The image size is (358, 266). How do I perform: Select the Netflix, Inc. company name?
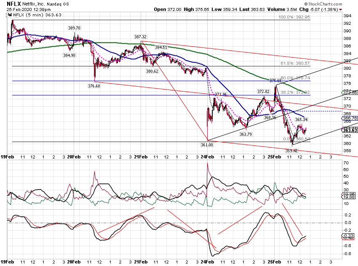[34, 4]
